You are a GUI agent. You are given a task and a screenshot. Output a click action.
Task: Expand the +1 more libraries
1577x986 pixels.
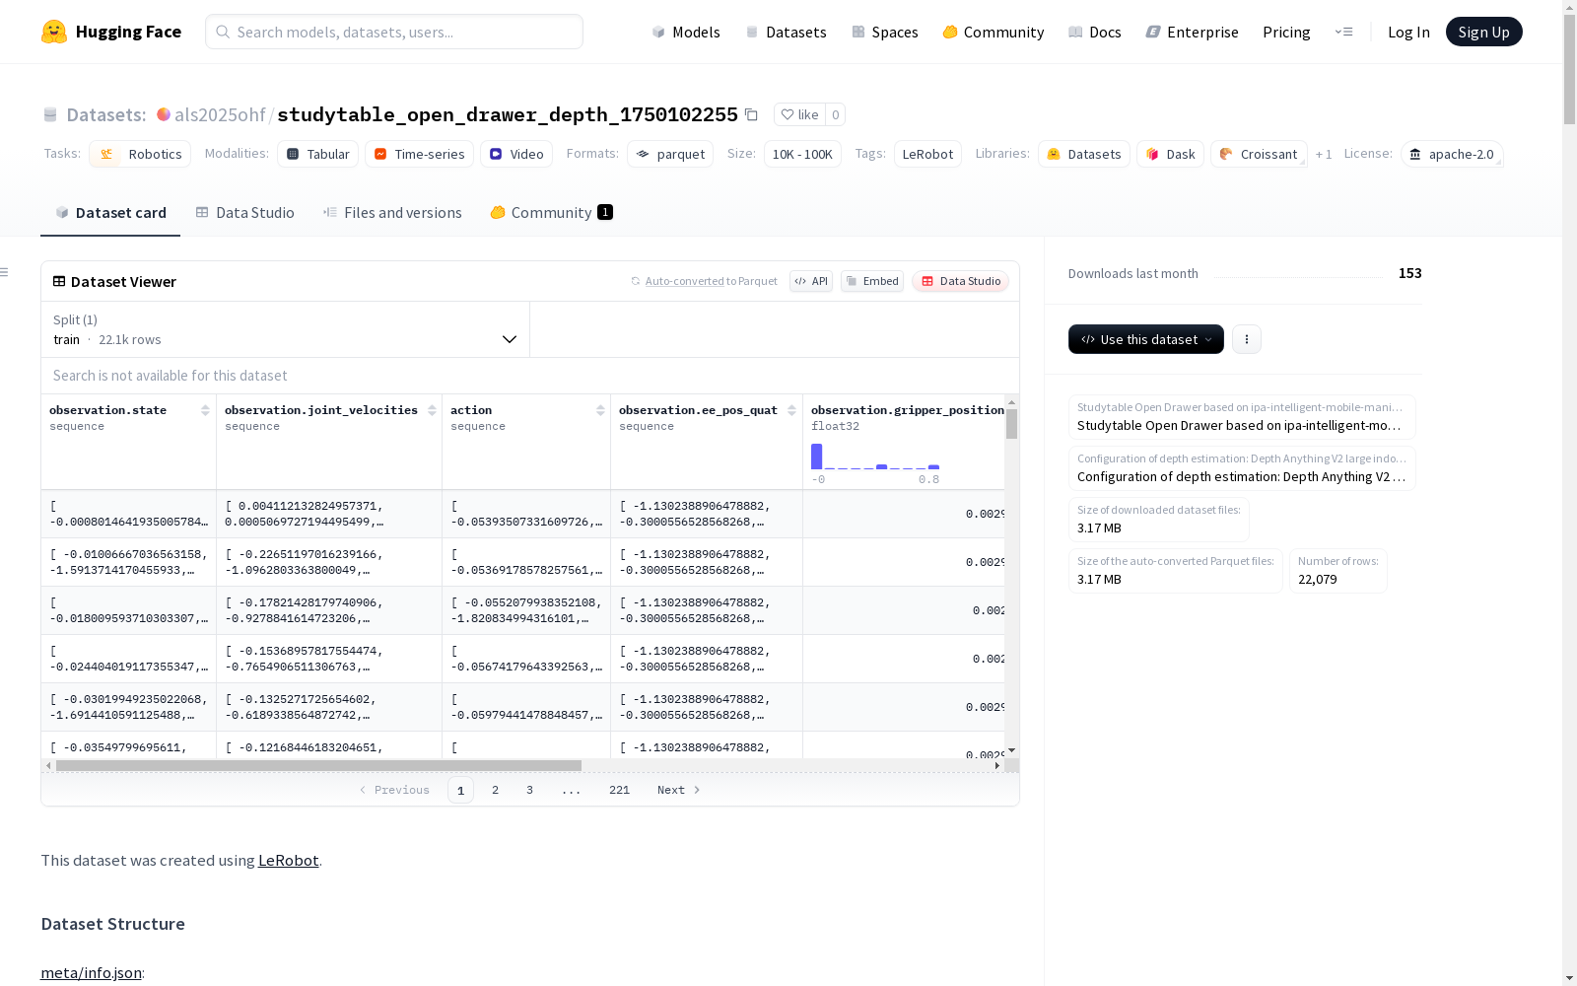[x=1324, y=154]
